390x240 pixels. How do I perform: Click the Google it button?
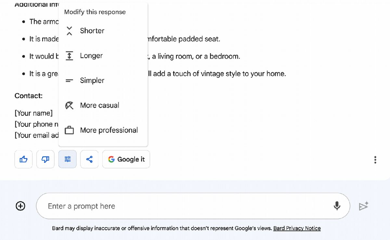pyautogui.click(x=126, y=159)
